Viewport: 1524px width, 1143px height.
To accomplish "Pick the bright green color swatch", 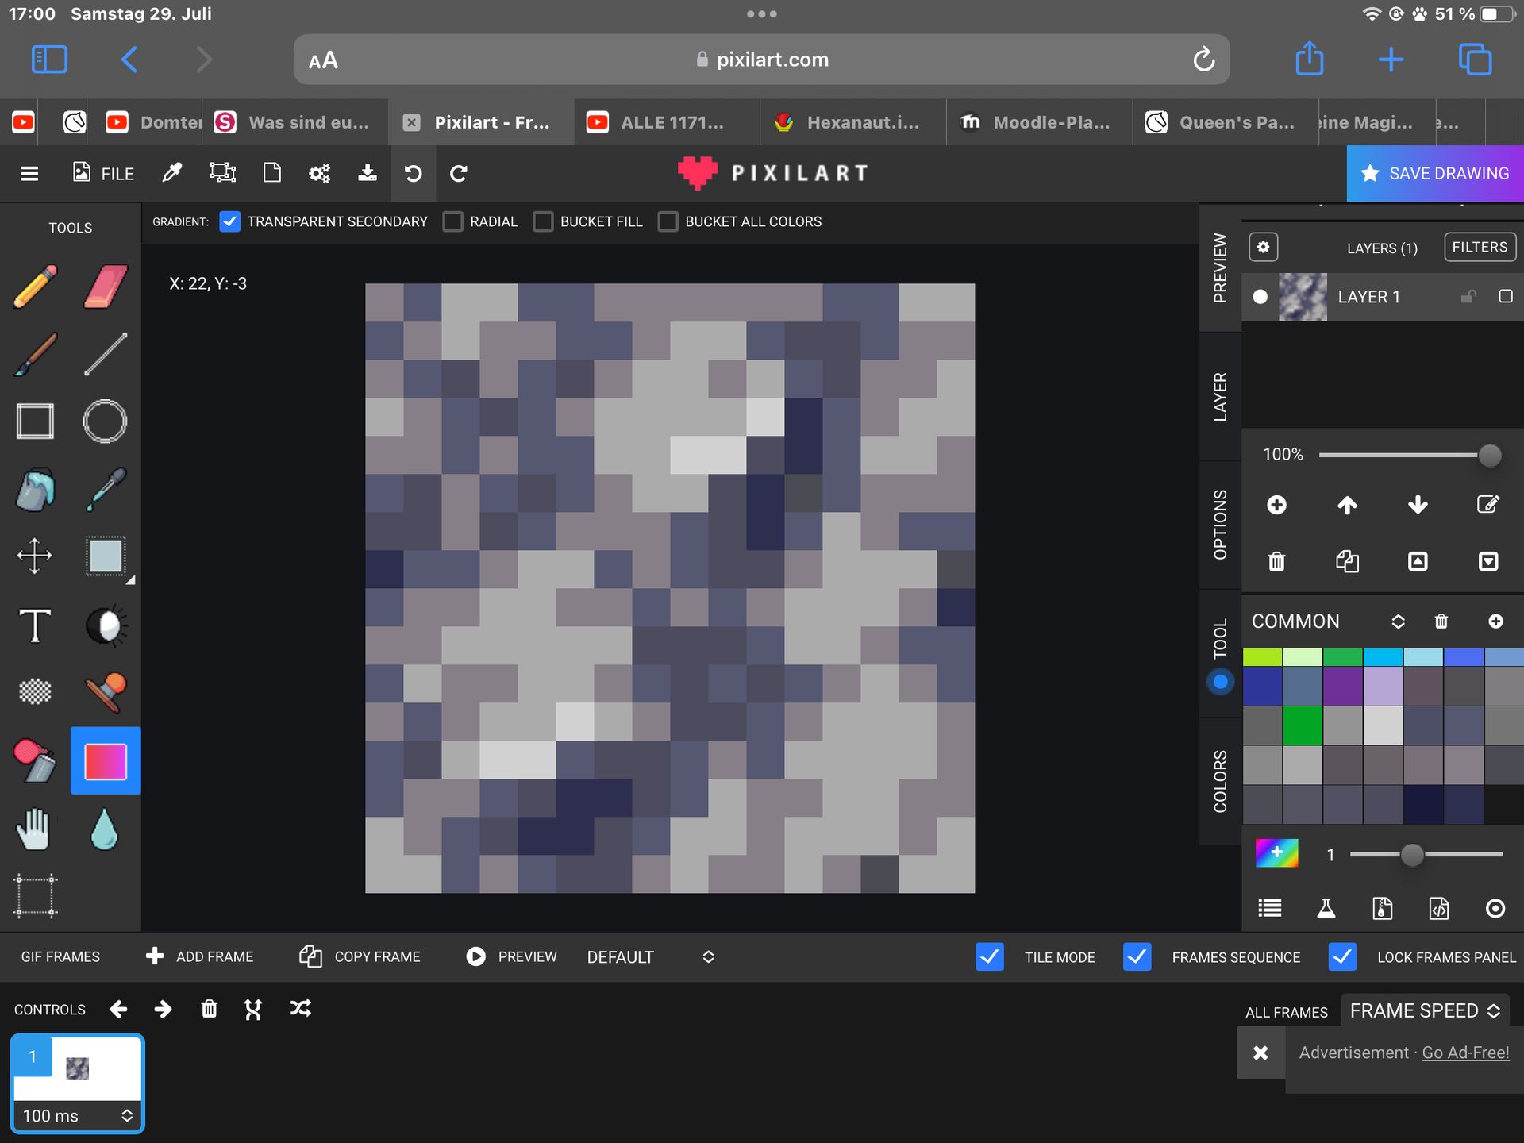I will click(x=1303, y=725).
